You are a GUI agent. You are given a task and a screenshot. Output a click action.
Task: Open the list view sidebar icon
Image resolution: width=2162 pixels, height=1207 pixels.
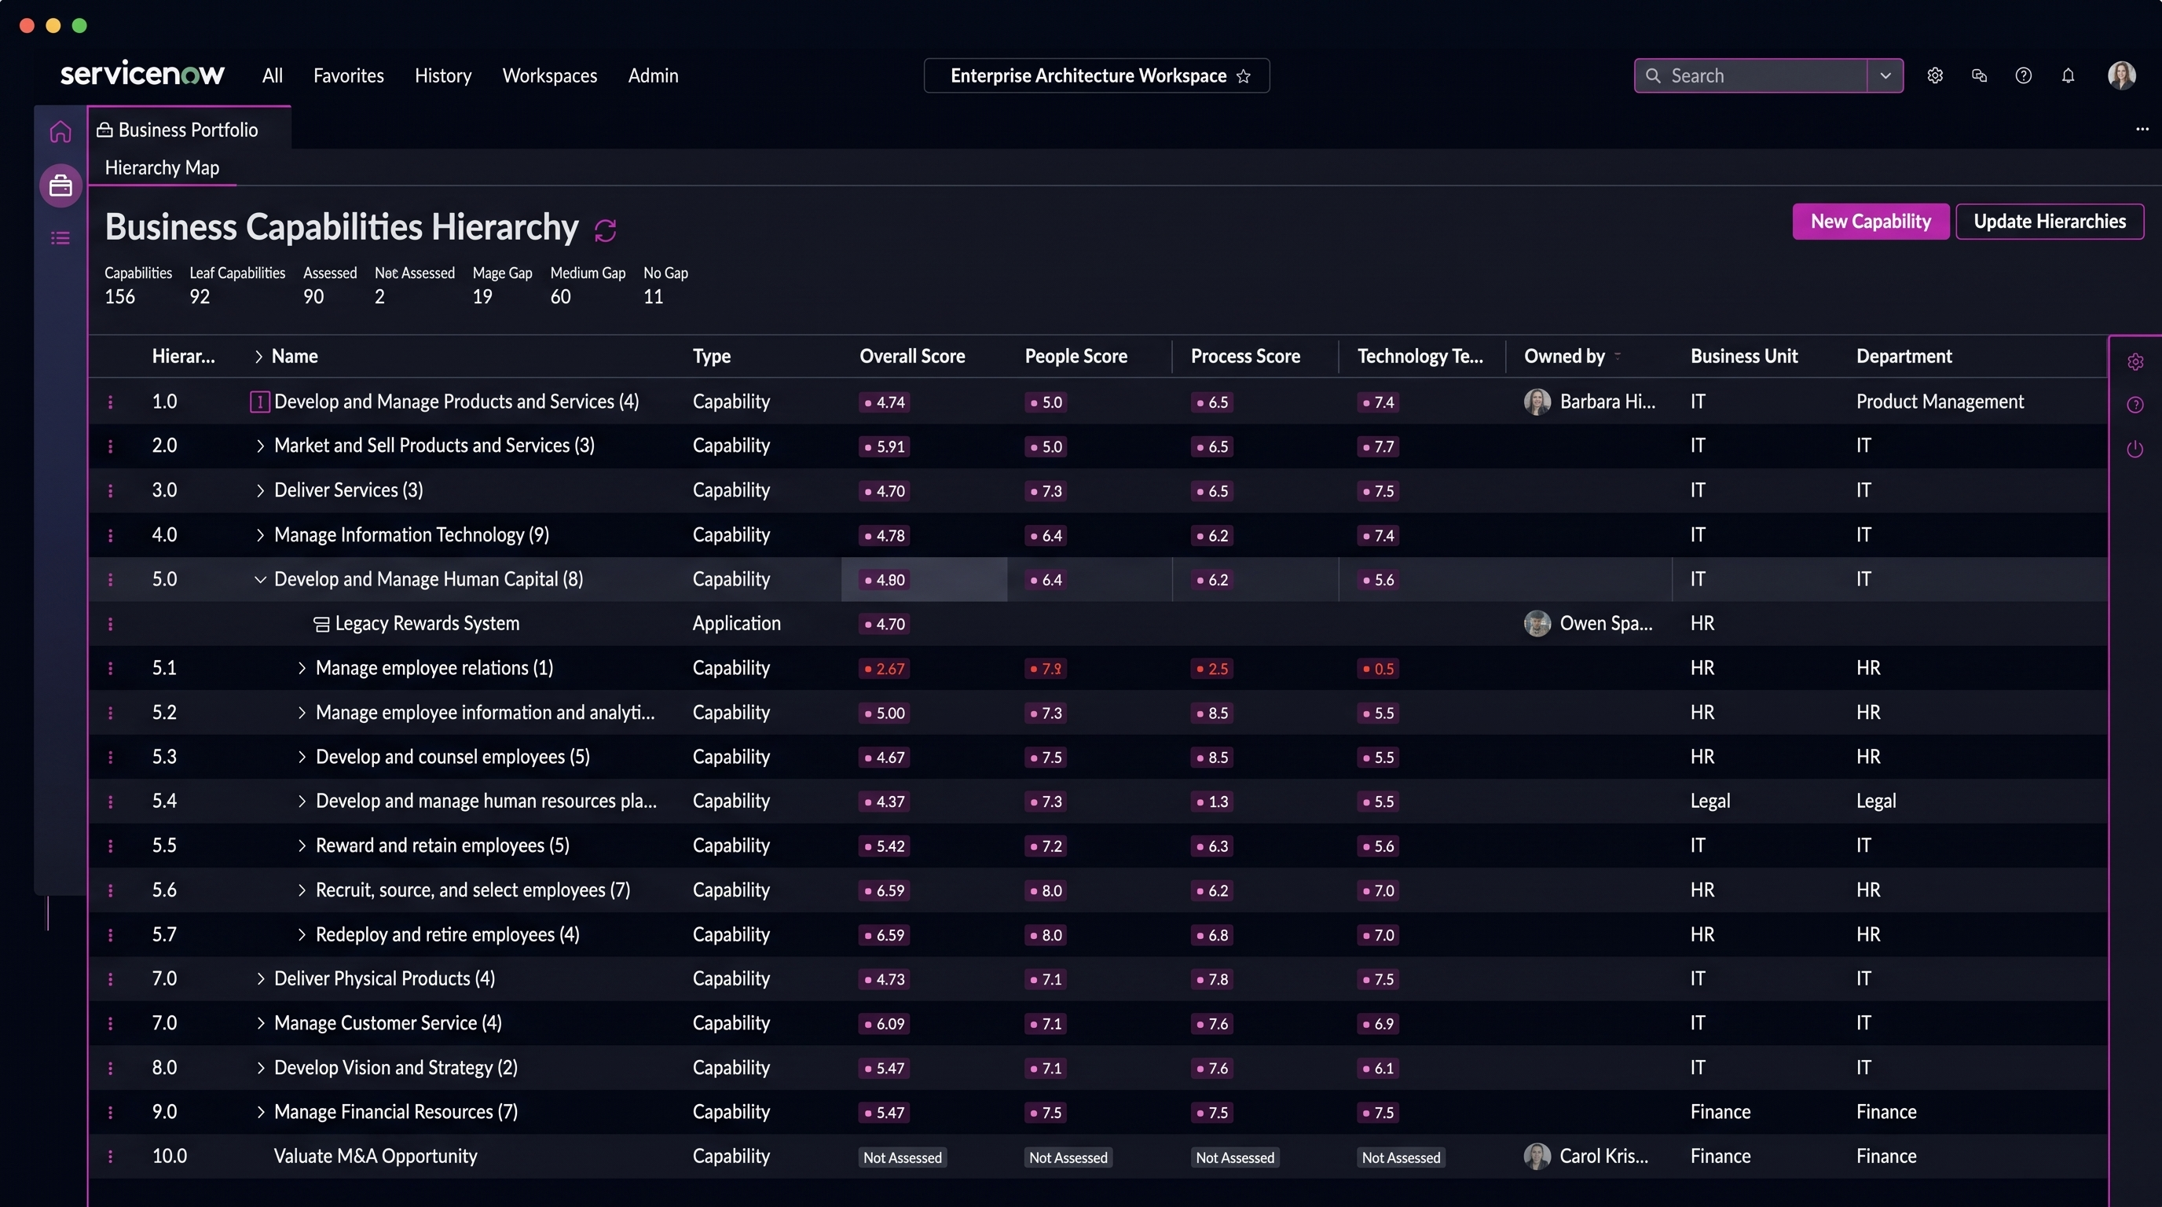(x=60, y=238)
